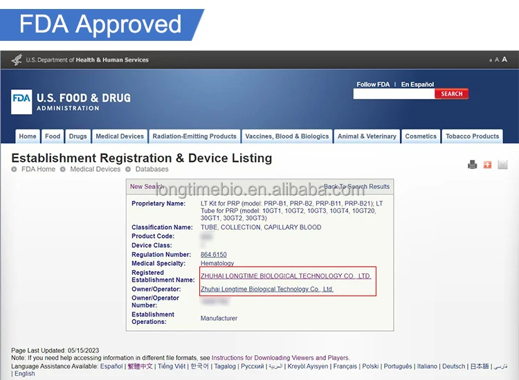The height and width of the screenshot is (380, 519).
Task: Choose Tiếng Việt language assistance
Action: pyautogui.click(x=172, y=366)
